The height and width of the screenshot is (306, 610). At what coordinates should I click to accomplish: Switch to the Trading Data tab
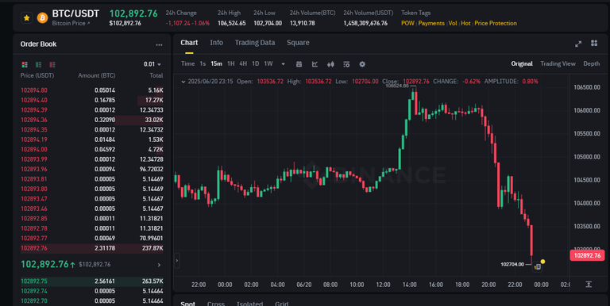coord(255,43)
